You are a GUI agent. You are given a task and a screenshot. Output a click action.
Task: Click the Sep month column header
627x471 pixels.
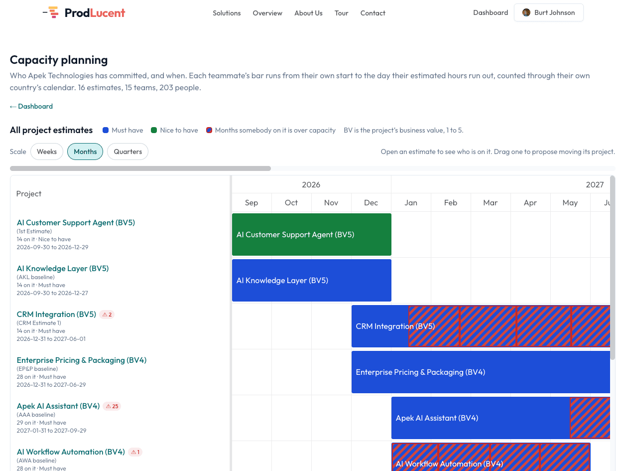(251, 203)
